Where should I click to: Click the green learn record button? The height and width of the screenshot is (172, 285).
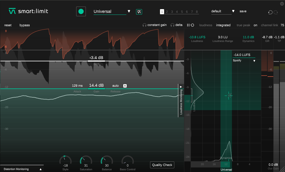tap(81, 11)
